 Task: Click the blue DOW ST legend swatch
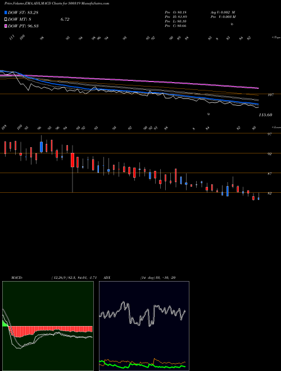click(6, 12)
